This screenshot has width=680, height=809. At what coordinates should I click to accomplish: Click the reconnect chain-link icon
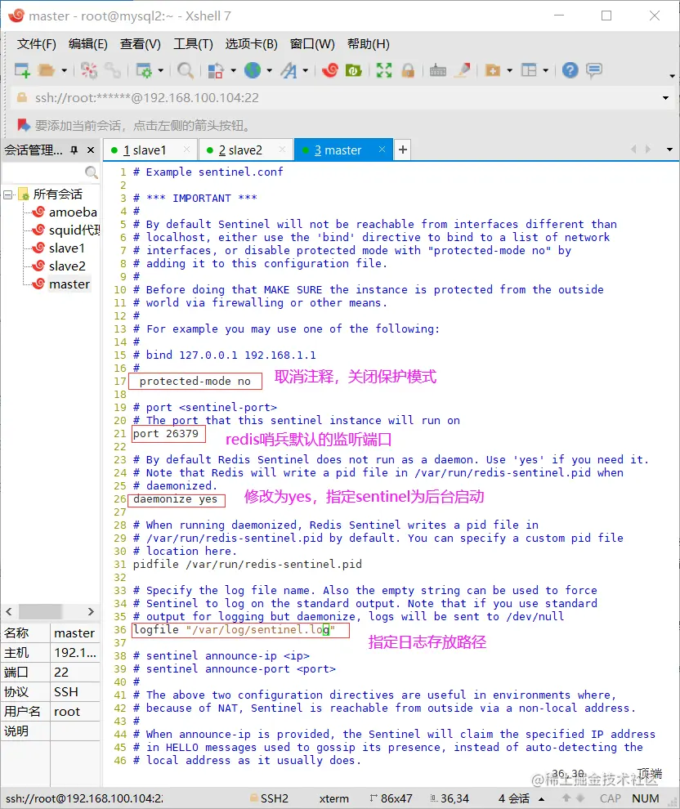click(112, 70)
